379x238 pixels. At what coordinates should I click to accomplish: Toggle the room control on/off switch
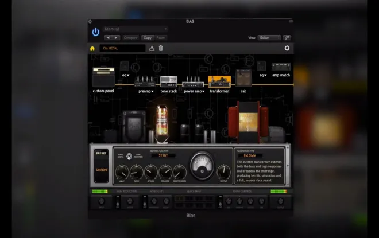pyautogui.click(x=220, y=202)
